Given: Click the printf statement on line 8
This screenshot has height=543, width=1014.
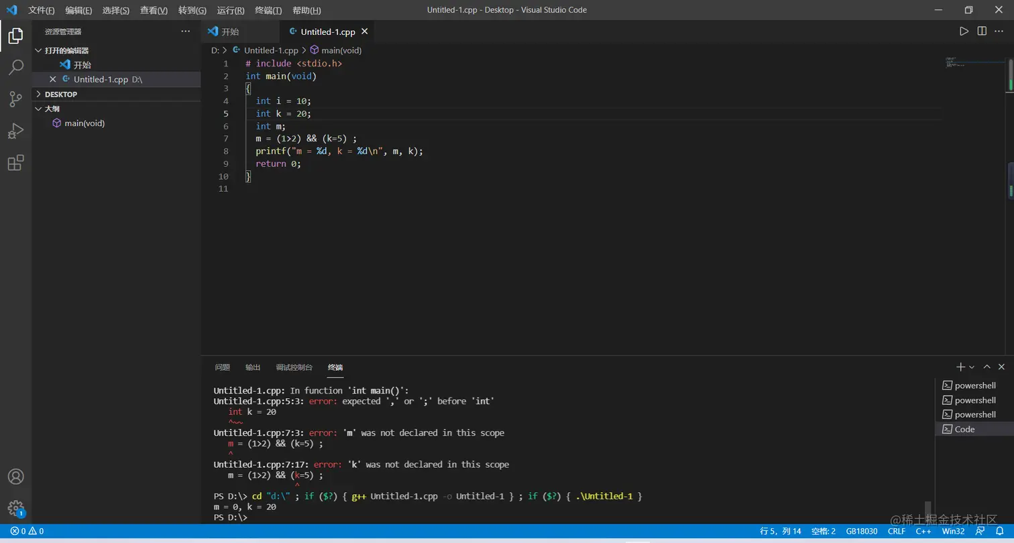Looking at the screenshot, I should pyautogui.click(x=339, y=152).
